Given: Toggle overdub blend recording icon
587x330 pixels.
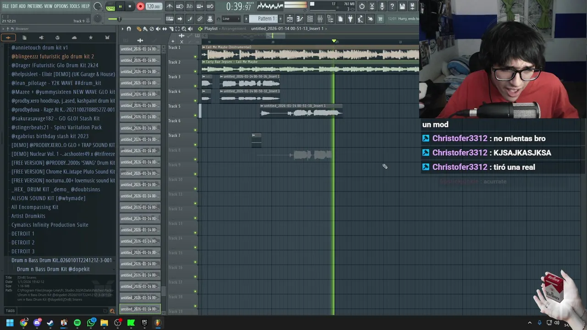Looking at the screenshot, I should (x=199, y=6).
